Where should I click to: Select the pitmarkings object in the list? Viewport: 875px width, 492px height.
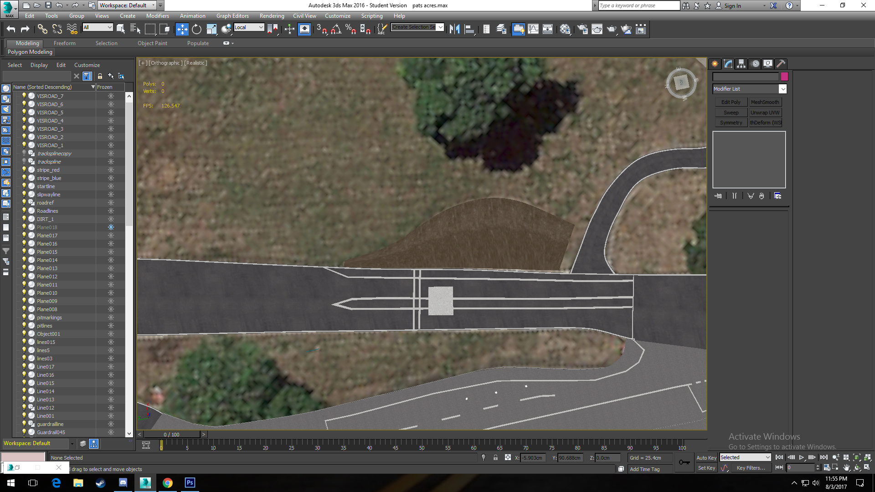coord(49,318)
